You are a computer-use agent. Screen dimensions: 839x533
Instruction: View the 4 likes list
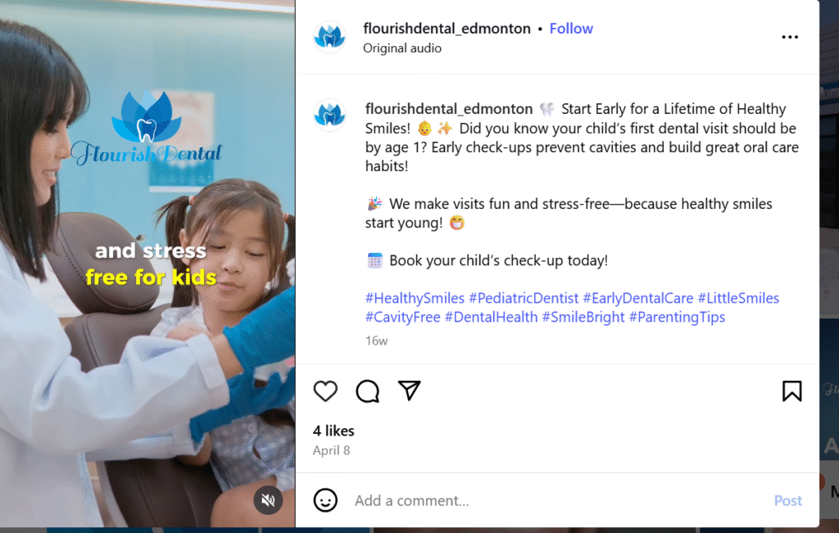tap(333, 431)
